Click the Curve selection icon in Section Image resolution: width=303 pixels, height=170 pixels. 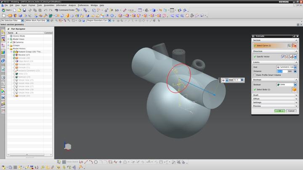tap(294, 46)
